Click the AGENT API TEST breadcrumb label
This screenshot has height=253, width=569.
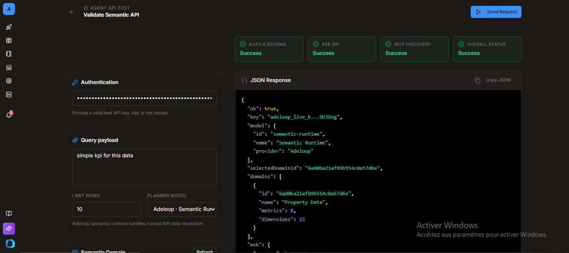coord(110,8)
